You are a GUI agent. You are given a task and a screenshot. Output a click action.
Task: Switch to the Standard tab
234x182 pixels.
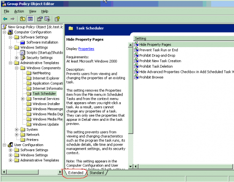pos(96,173)
